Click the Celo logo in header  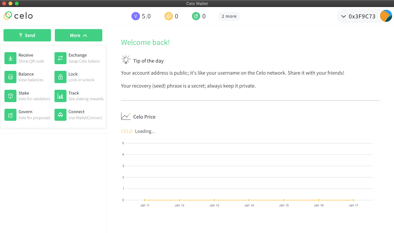click(18, 15)
